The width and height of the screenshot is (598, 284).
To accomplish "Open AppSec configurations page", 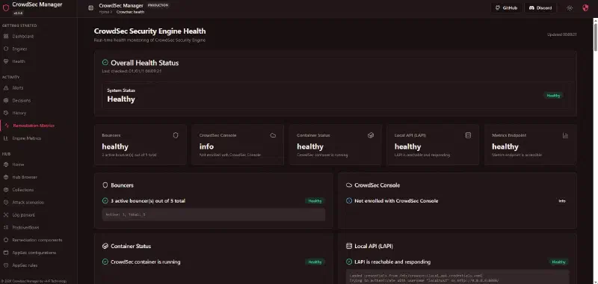I will [x=34, y=253].
